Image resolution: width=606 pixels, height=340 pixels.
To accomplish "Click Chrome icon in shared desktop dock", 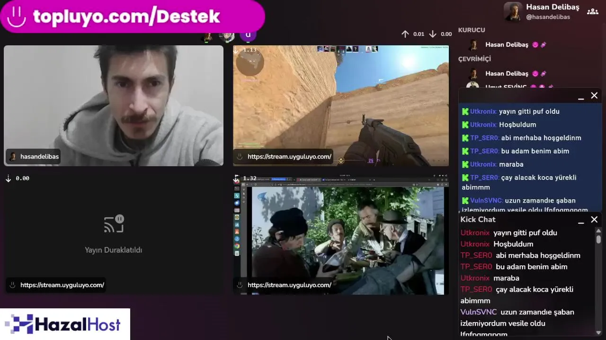I will click(237, 246).
